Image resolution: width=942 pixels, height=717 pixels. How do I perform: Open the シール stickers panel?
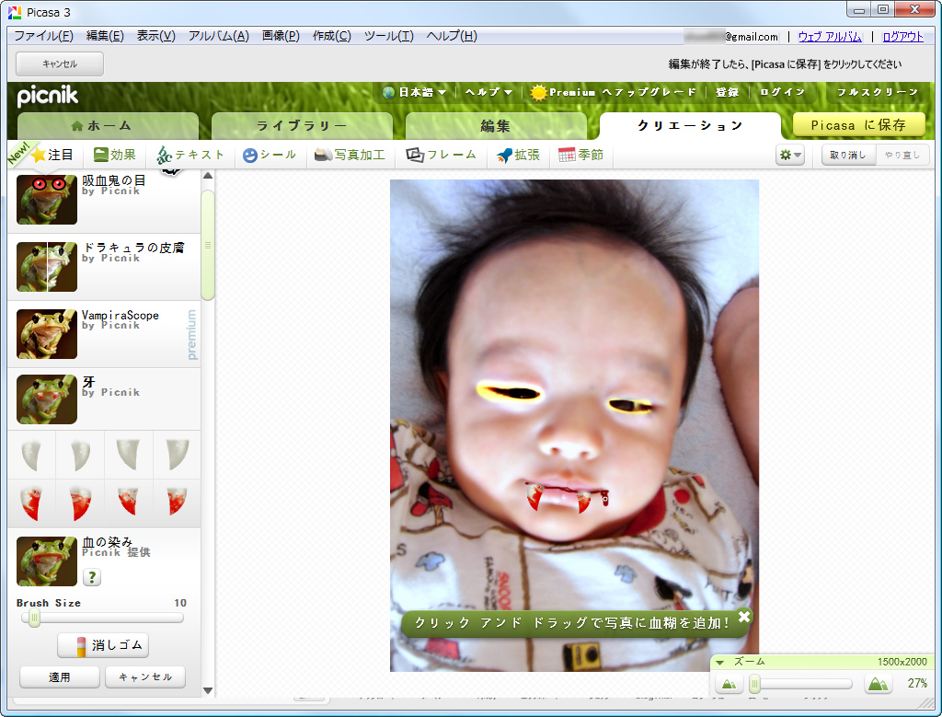[269, 154]
